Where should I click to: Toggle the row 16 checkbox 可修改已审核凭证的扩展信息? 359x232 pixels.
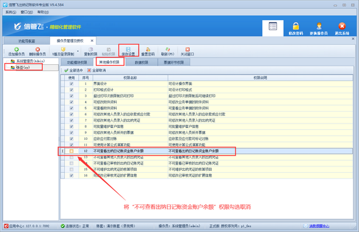pyautogui.click(x=71, y=175)
